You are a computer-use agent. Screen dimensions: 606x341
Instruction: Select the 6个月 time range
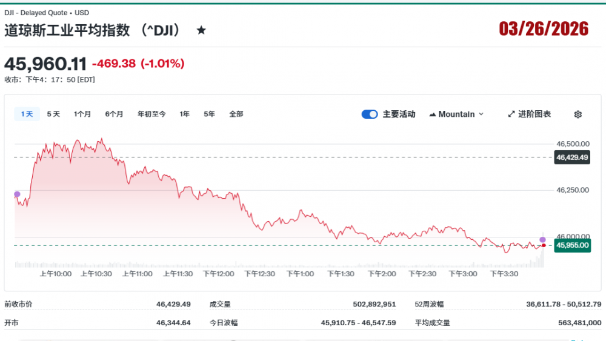114,114
